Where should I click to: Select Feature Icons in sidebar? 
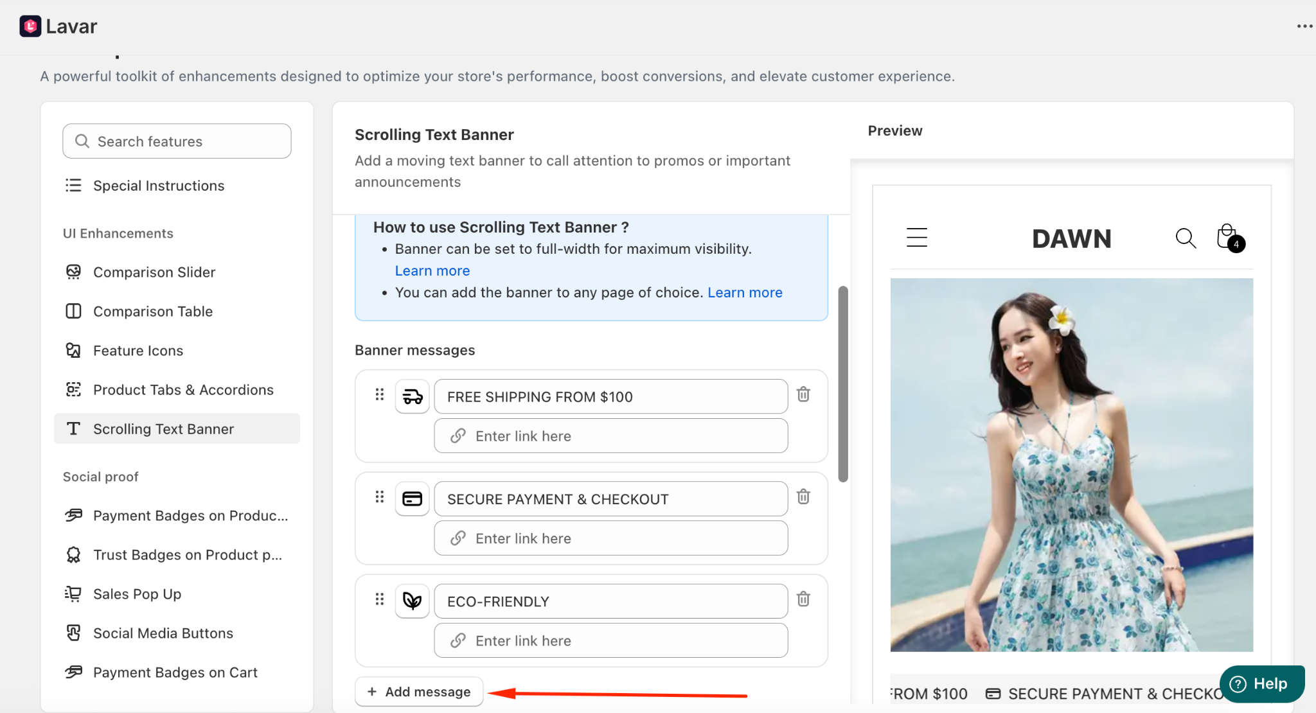pyautogui.click(x=138, y=351)
